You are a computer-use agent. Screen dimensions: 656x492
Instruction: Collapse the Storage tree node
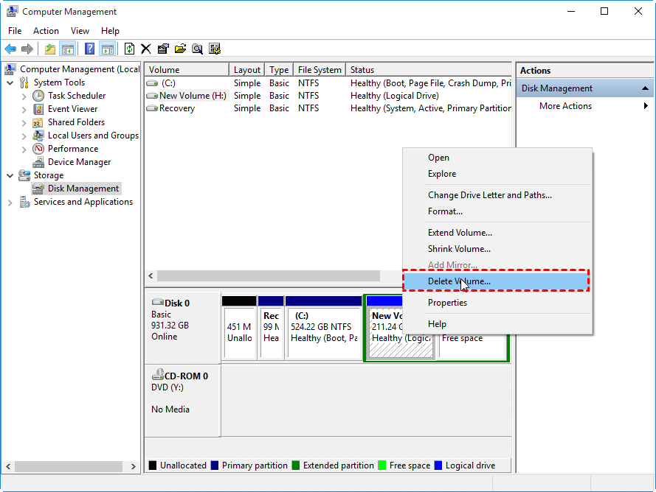(x=10, y=176)
